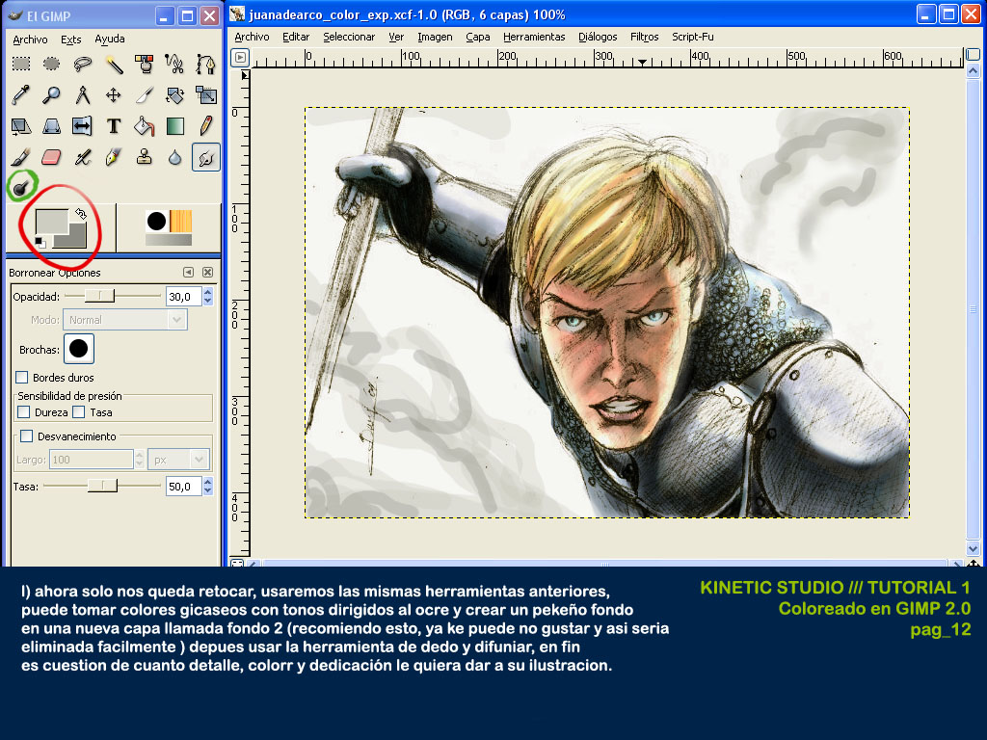The width and height of the screenshot is (987, 740).
Task: Pick the Dodge/Burn tool
Action: [x=21, y=187]
